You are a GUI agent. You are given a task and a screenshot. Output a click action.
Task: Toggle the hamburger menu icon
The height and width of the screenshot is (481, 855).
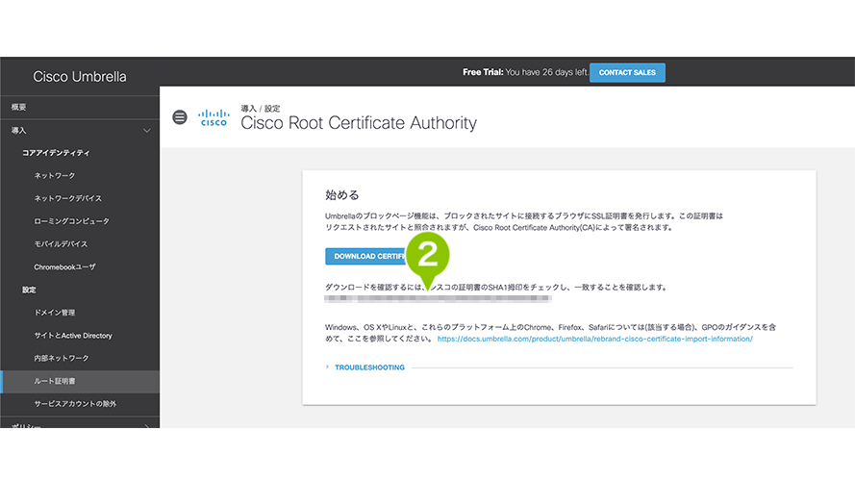pyautogui.click(x=180, y=117)
